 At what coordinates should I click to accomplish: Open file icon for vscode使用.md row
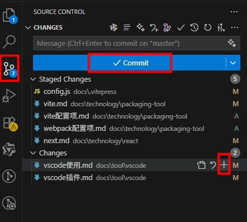tap(201, 165)
